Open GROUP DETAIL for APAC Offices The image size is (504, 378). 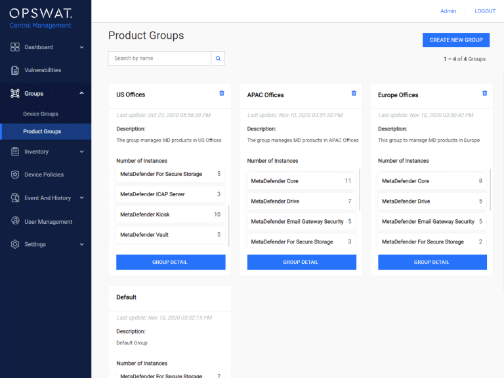[301, 262]
